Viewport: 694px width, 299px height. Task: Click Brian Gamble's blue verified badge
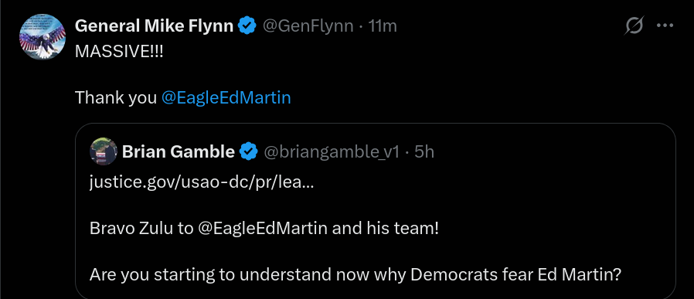pos(249,152)
